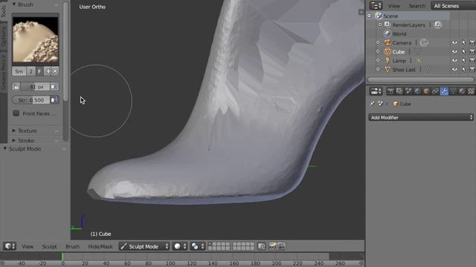
Task: Enable the Front Faces checkbox
Action: pyautogui.click(x=16, y=113)
